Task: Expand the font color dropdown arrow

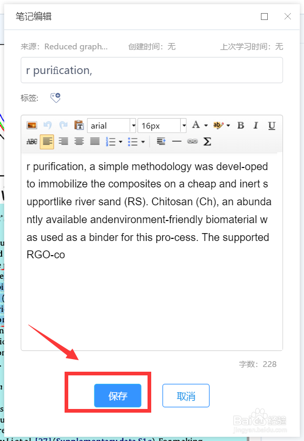Action: (206, 125)
